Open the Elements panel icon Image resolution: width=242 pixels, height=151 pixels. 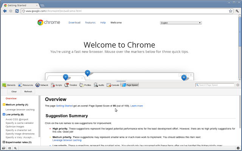coord(4,85)
